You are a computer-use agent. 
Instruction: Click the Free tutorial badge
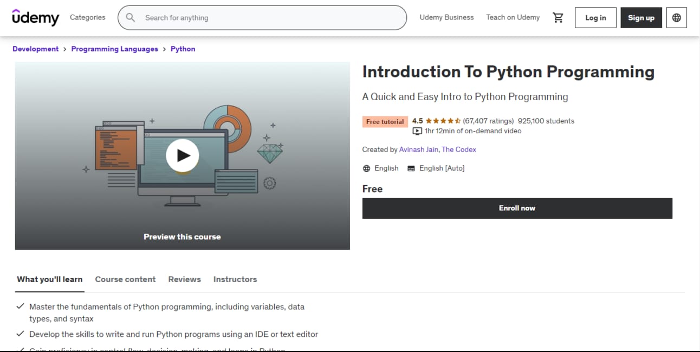pos(385,122)
